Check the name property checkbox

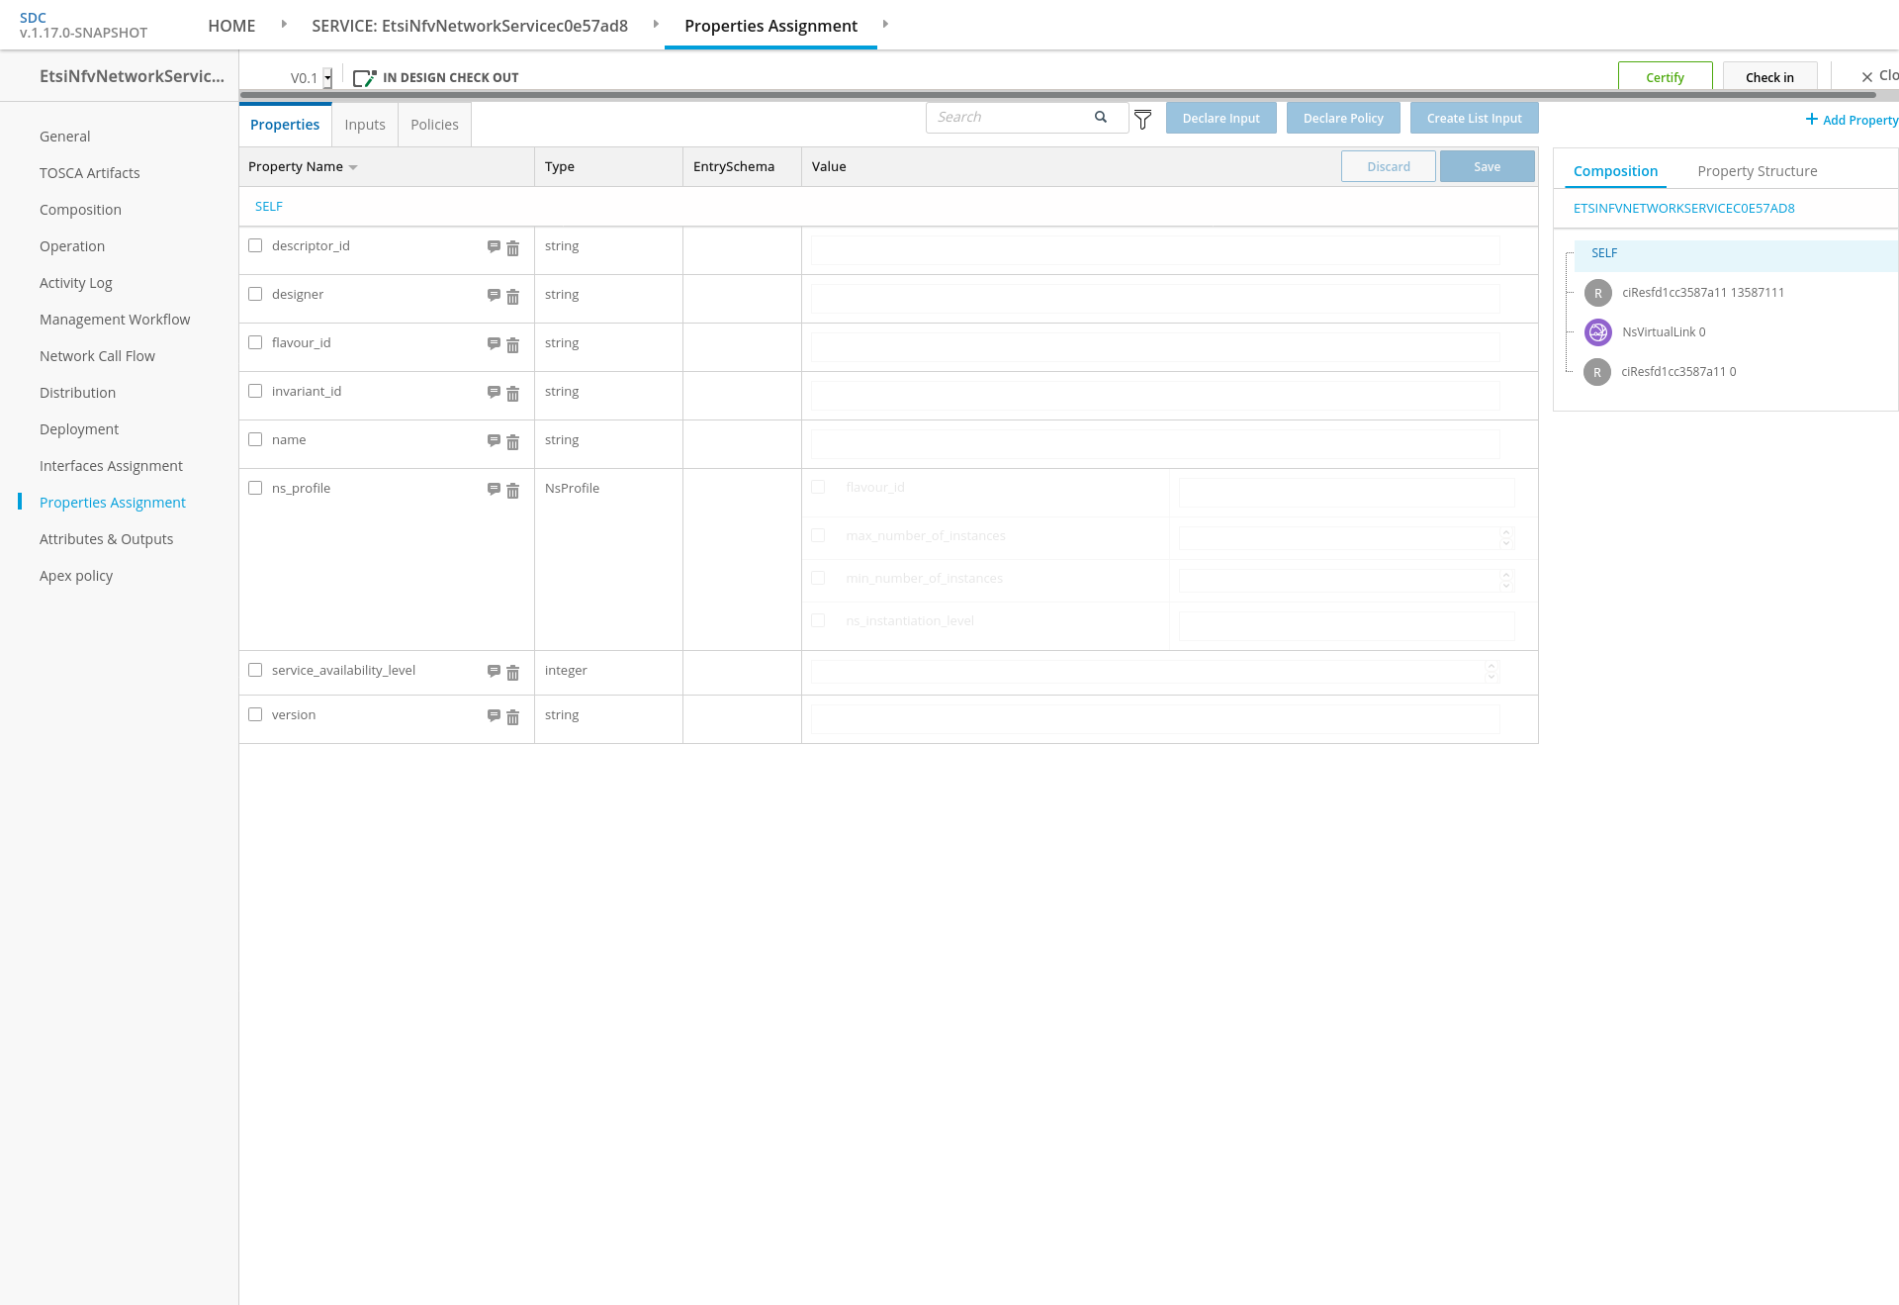click(x=255, y=439)
